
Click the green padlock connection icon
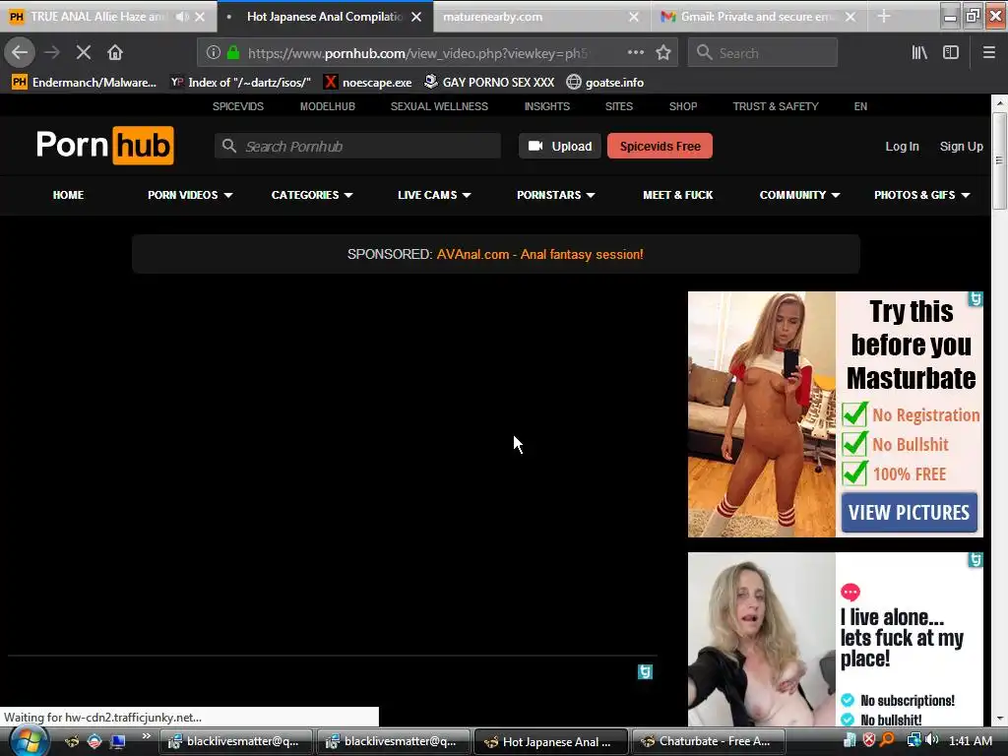pos(233,53)
